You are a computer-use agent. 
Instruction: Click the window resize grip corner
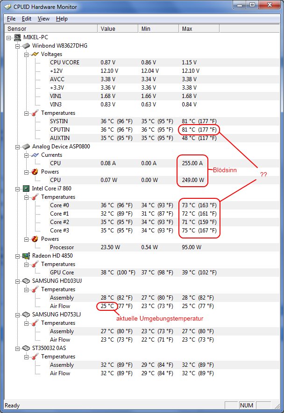coord(277,406)
